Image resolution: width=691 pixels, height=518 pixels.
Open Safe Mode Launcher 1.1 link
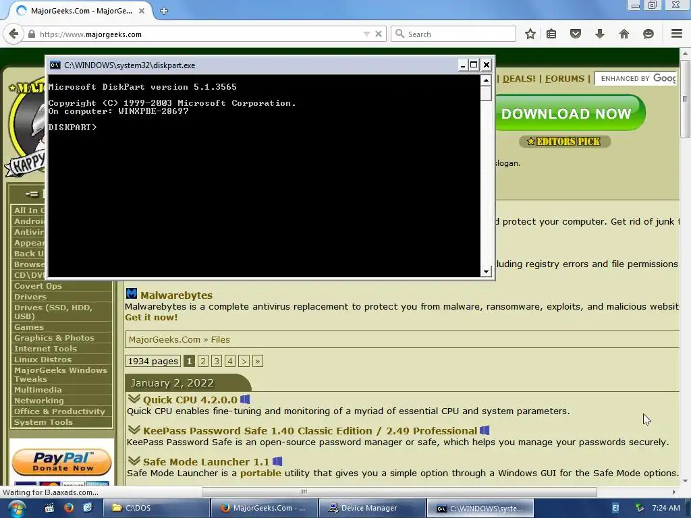206,462
